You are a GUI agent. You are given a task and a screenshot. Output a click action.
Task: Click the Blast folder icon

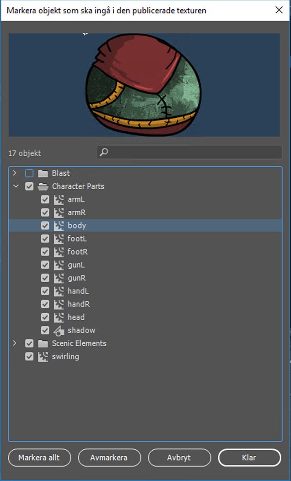tap(43, 173)
